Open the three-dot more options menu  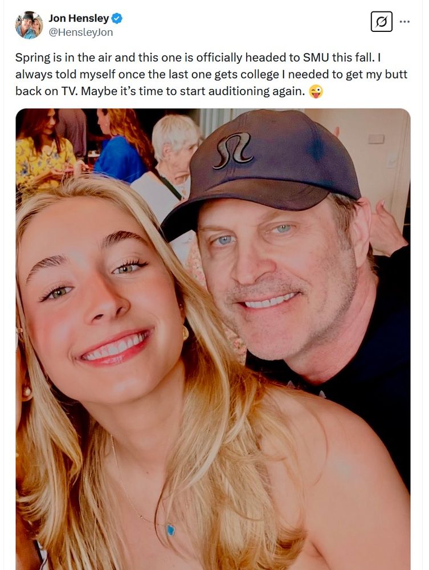pos(405,22)
